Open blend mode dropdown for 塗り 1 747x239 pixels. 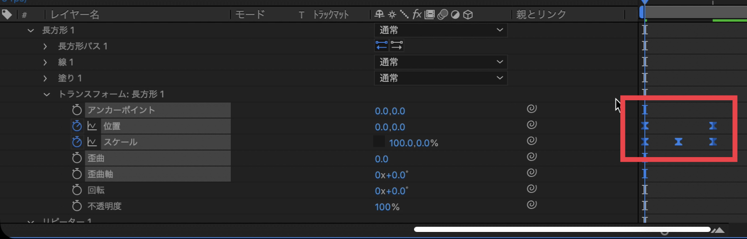[x=441, y=78]
